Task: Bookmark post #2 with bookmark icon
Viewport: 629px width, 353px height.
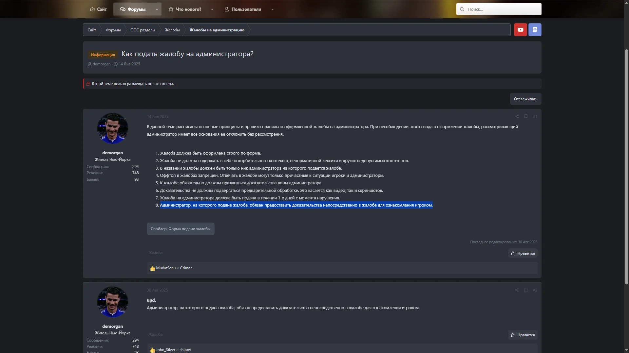Action: (526, 290)
